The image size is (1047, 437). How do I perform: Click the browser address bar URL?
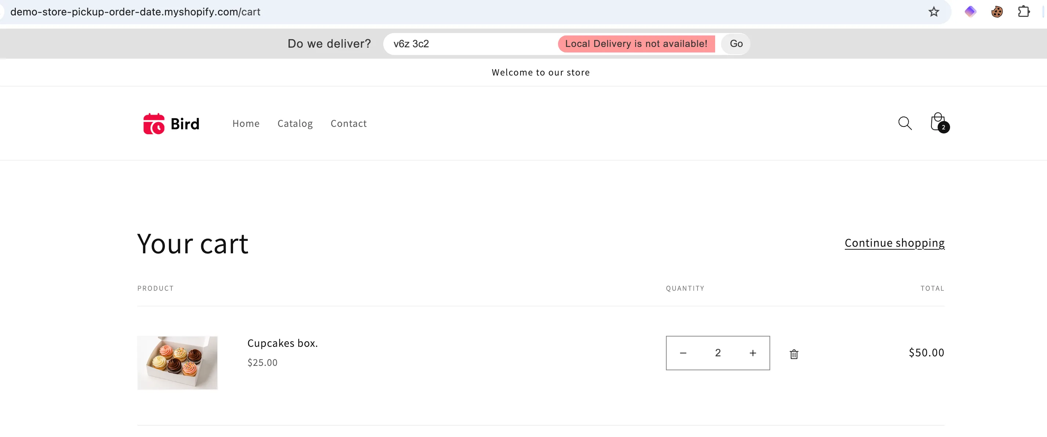click(x=135, y=12)
